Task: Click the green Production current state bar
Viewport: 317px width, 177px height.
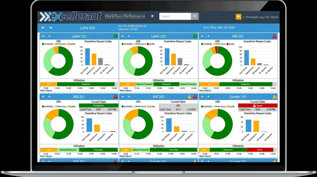Action: point(99,106)
